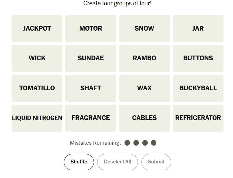Toggle the SNOW tile selection
The height and width of the screenshot is (178, 233).
tap(144, 29)
